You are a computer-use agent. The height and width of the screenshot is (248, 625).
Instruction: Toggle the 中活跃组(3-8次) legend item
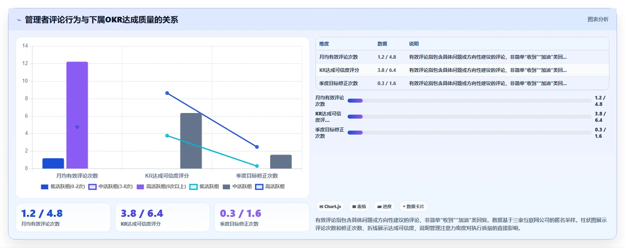click(x=111, y=186)
